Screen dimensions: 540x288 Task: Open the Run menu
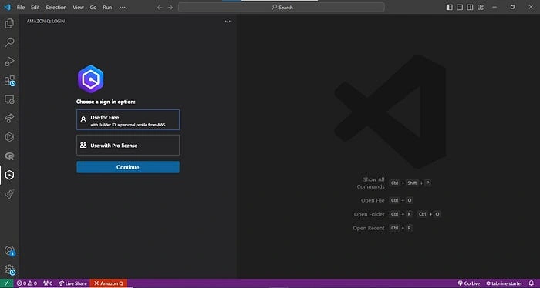107,7
